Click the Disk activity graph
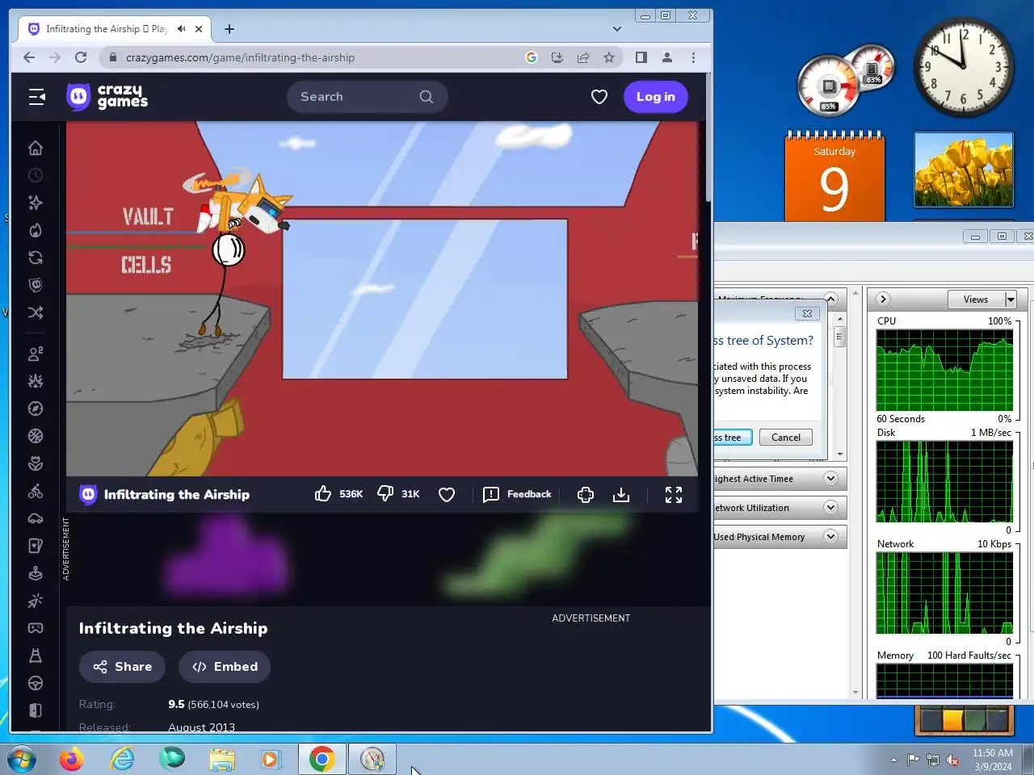 coord(944,482)
